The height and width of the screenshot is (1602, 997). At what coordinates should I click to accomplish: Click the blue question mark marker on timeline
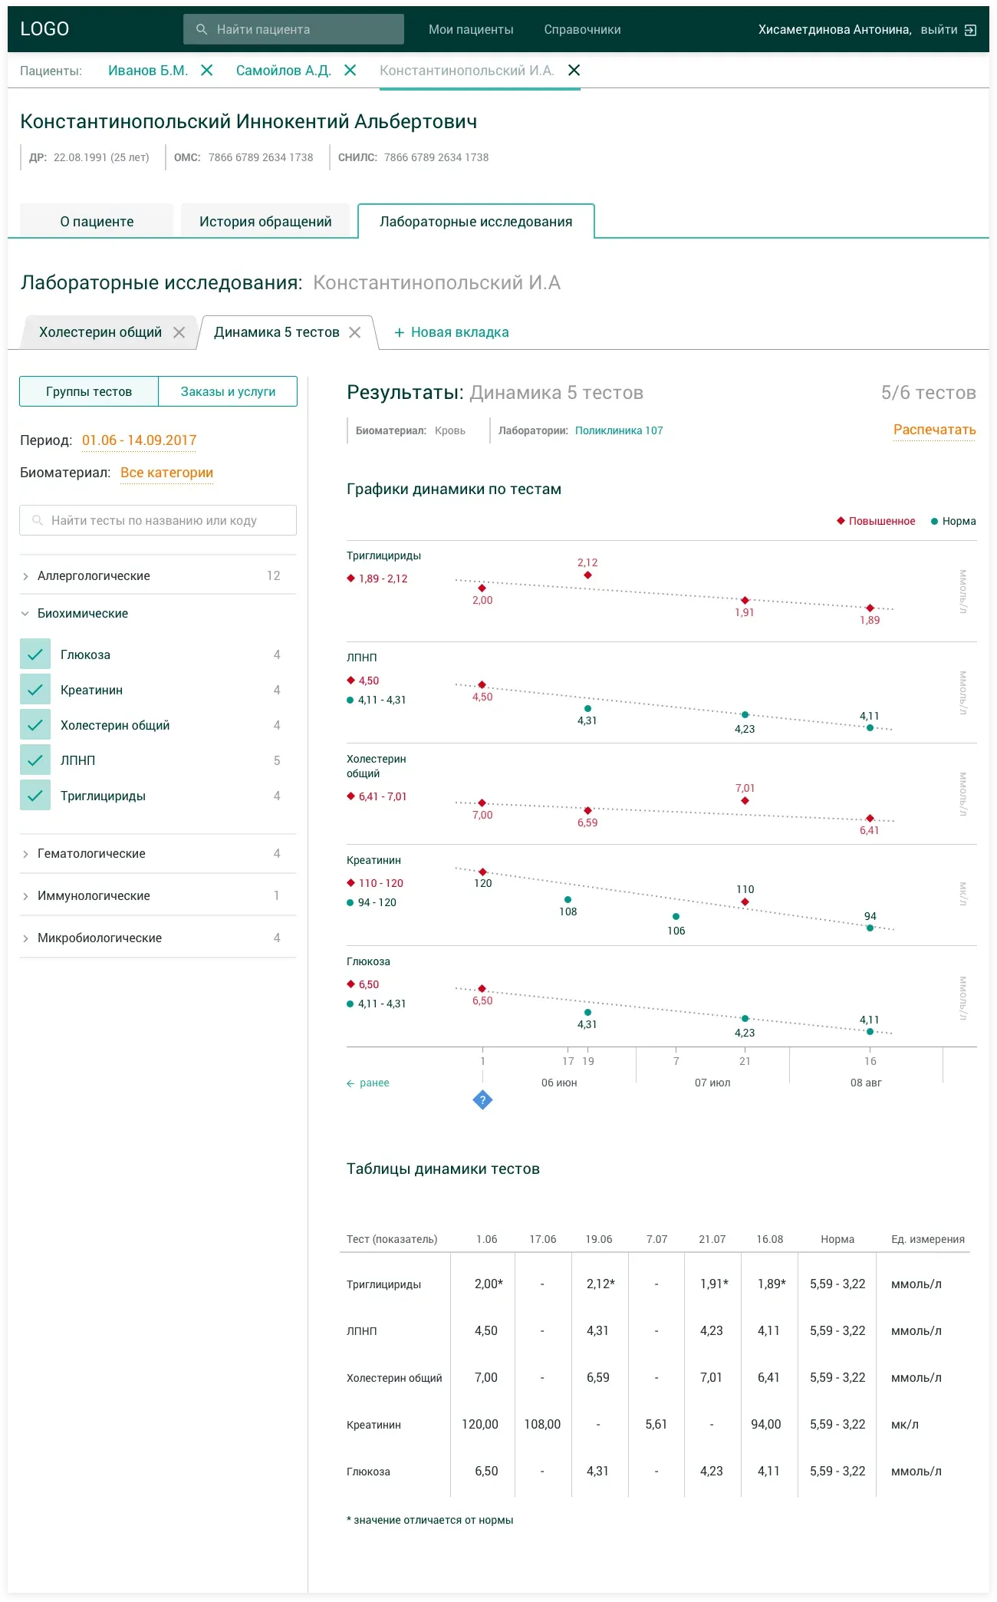pos(482,1100)
